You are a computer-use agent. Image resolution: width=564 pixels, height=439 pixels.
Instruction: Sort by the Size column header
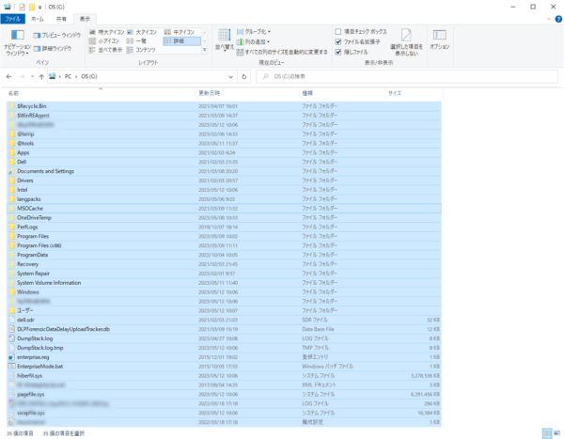pyautogui.click(x=414, y=93)
